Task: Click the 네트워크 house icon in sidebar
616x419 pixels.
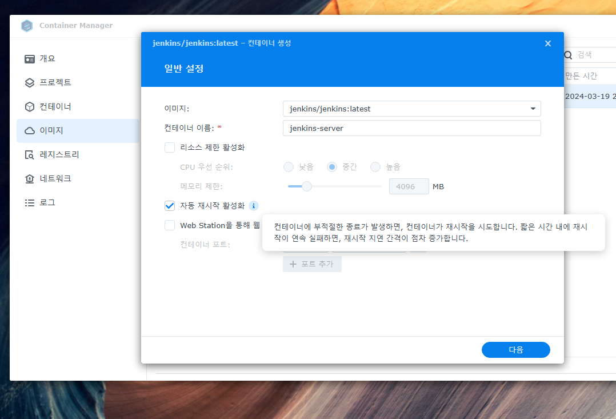Action: click(30, 179)
